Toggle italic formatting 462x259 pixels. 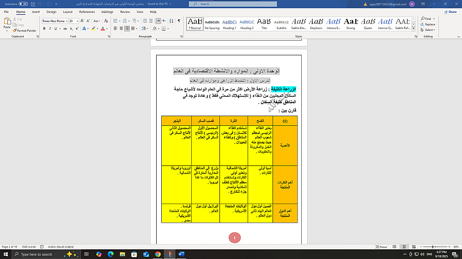click(x=50, y=29)
